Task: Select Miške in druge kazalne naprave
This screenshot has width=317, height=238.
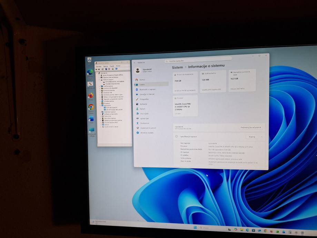Action: click(113, 97)
